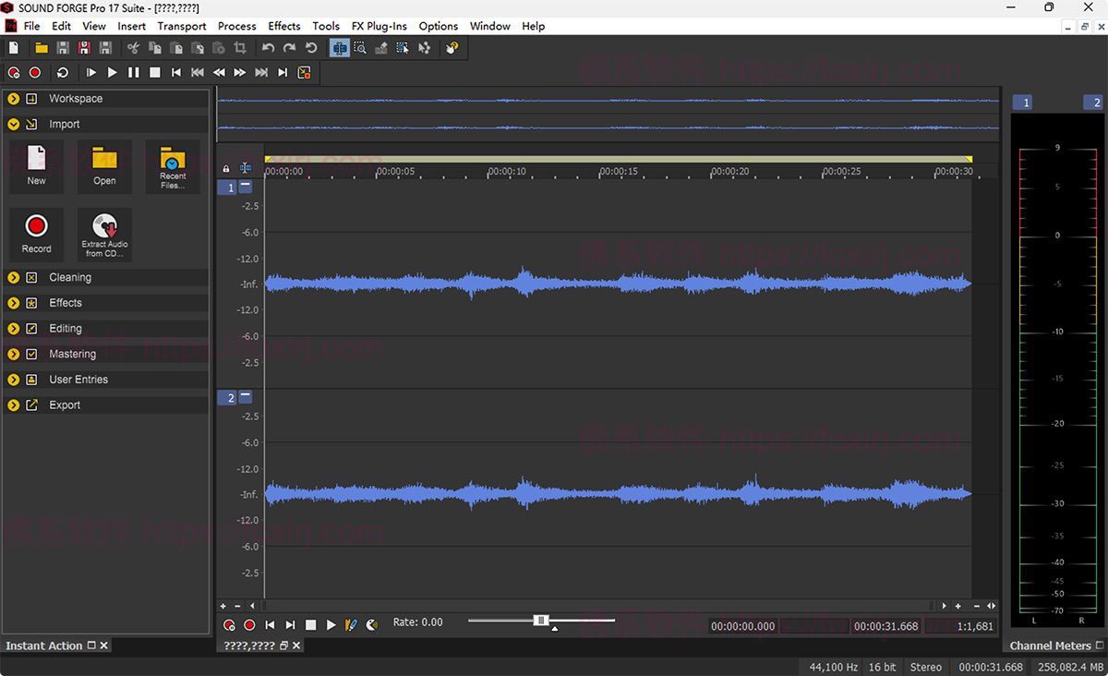Collapse the Import section

(14, 124)
